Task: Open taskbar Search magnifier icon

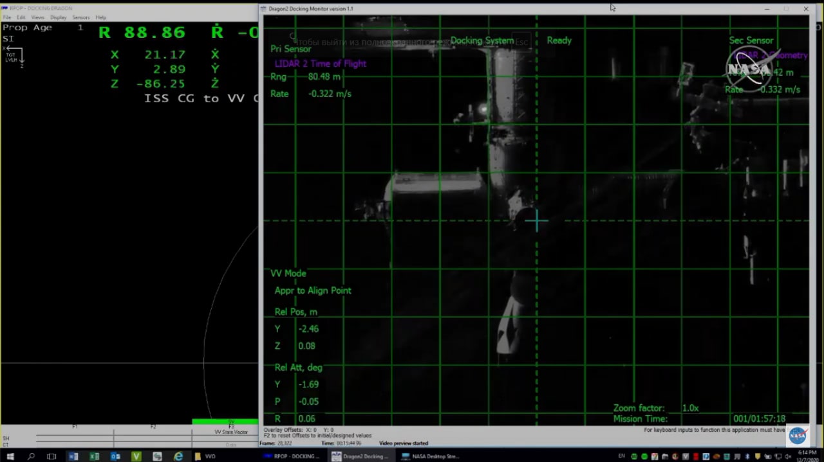Action: [31, 456]
